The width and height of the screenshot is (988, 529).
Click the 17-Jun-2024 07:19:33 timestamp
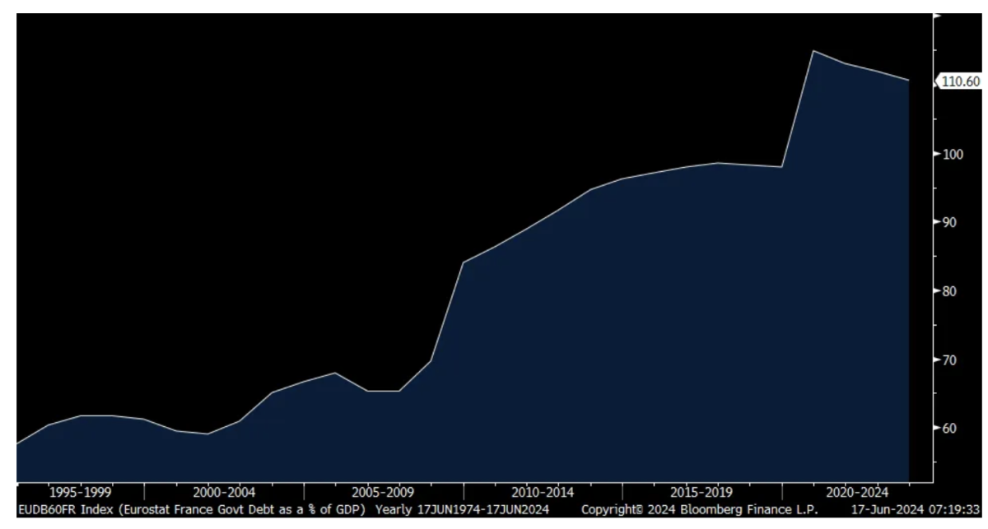point(914,510)
